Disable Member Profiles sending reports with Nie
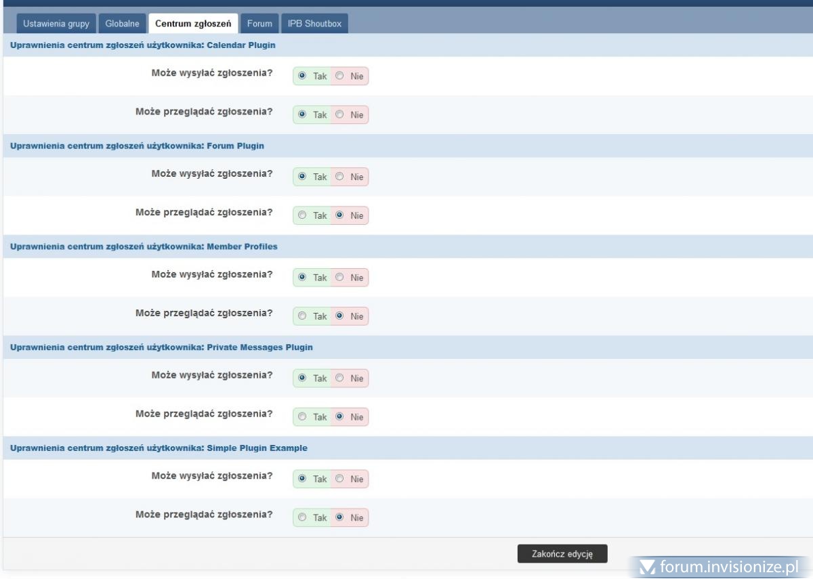 pos(339,278)
